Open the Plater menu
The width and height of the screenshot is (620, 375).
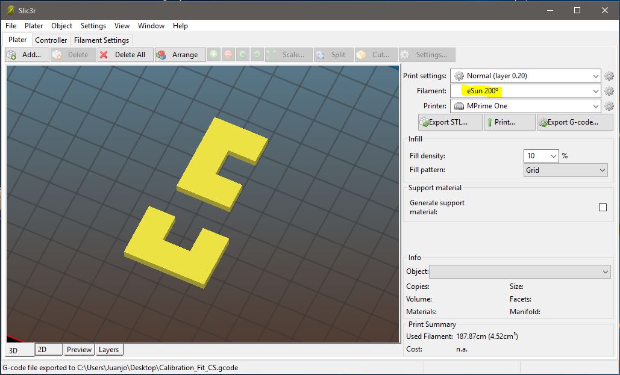(34, 26)
